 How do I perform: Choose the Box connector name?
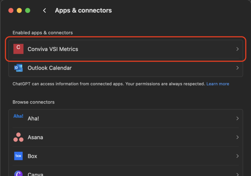[x=32, y=156]
